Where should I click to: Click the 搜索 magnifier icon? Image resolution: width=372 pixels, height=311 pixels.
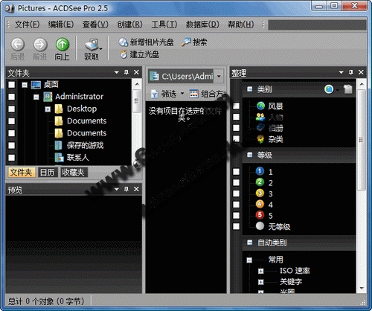(x=186, y=42)
